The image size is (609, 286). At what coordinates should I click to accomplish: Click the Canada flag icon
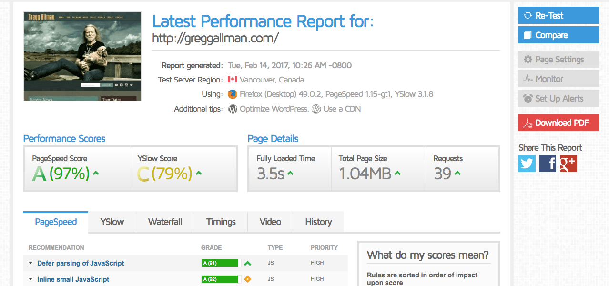[233, 80]
